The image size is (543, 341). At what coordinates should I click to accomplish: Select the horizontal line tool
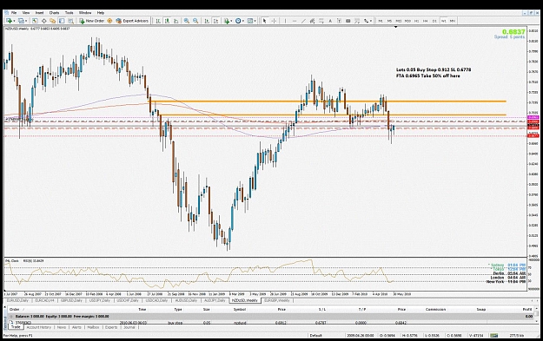click(x=295, y=21)
